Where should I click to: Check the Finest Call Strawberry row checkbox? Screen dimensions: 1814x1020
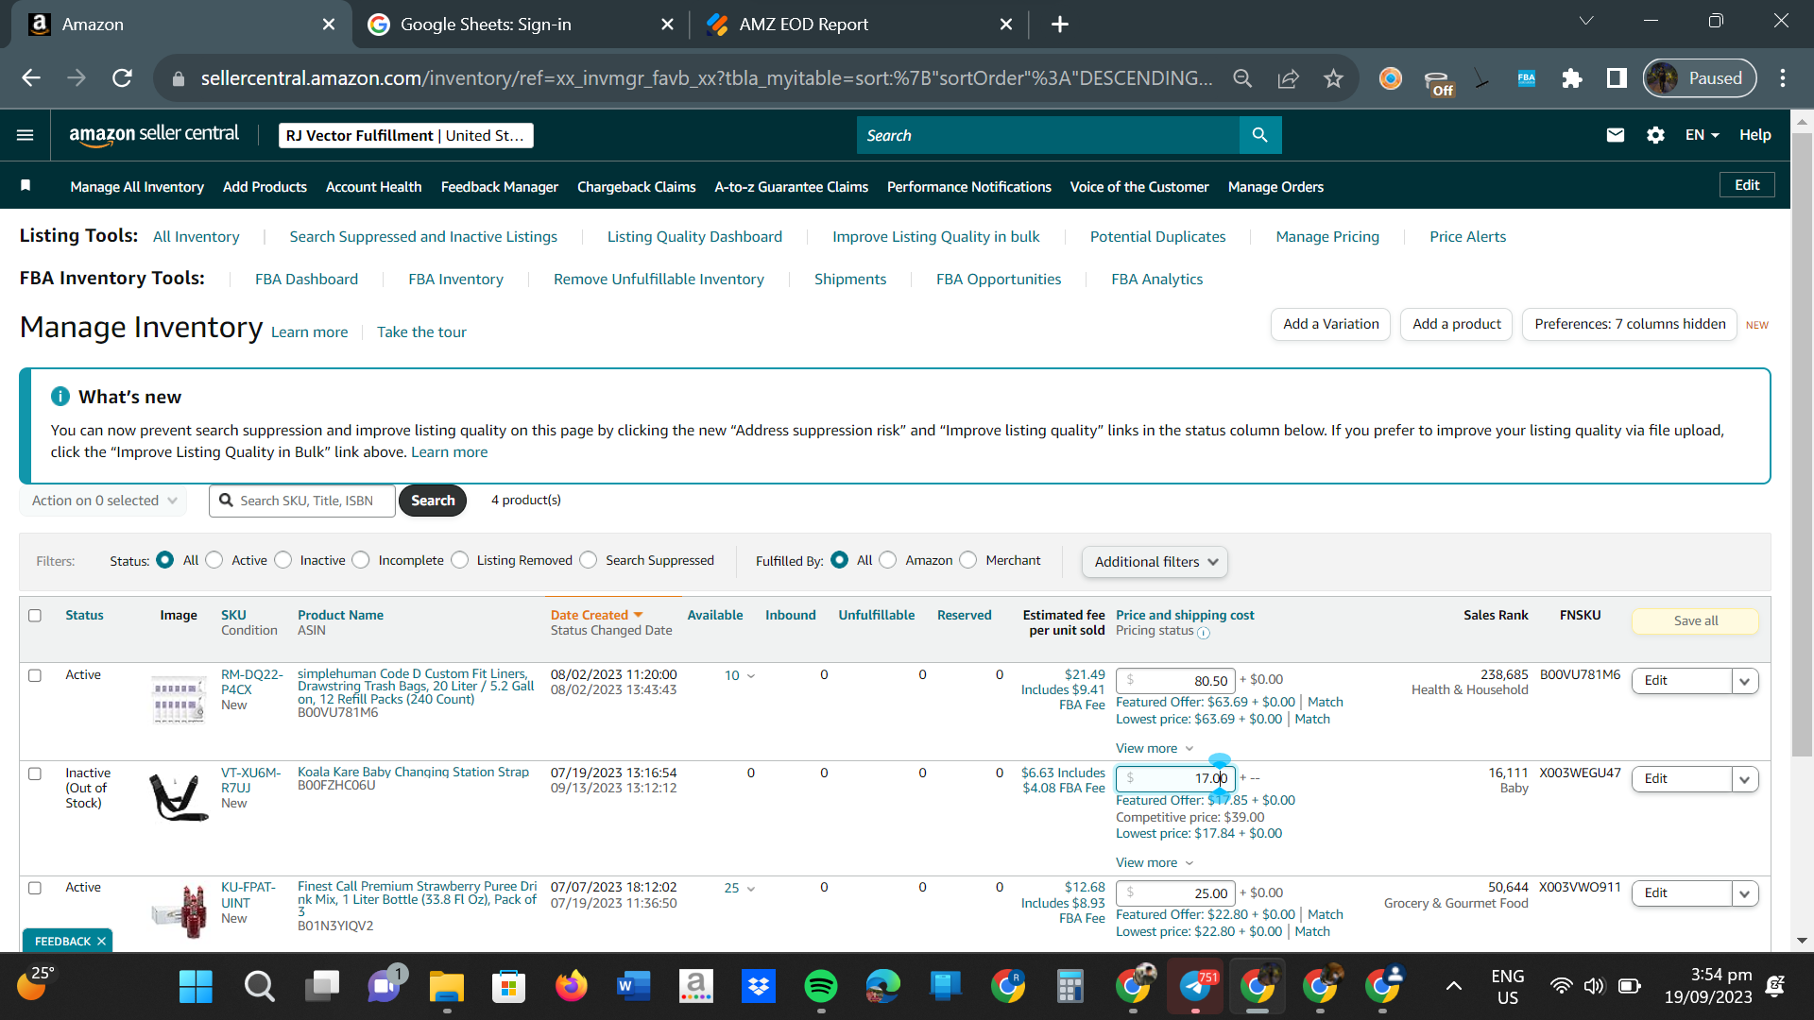coord(35,888)
